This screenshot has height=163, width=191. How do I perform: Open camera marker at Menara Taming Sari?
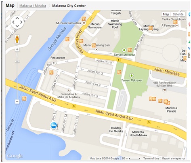click(x=94, y=45)
